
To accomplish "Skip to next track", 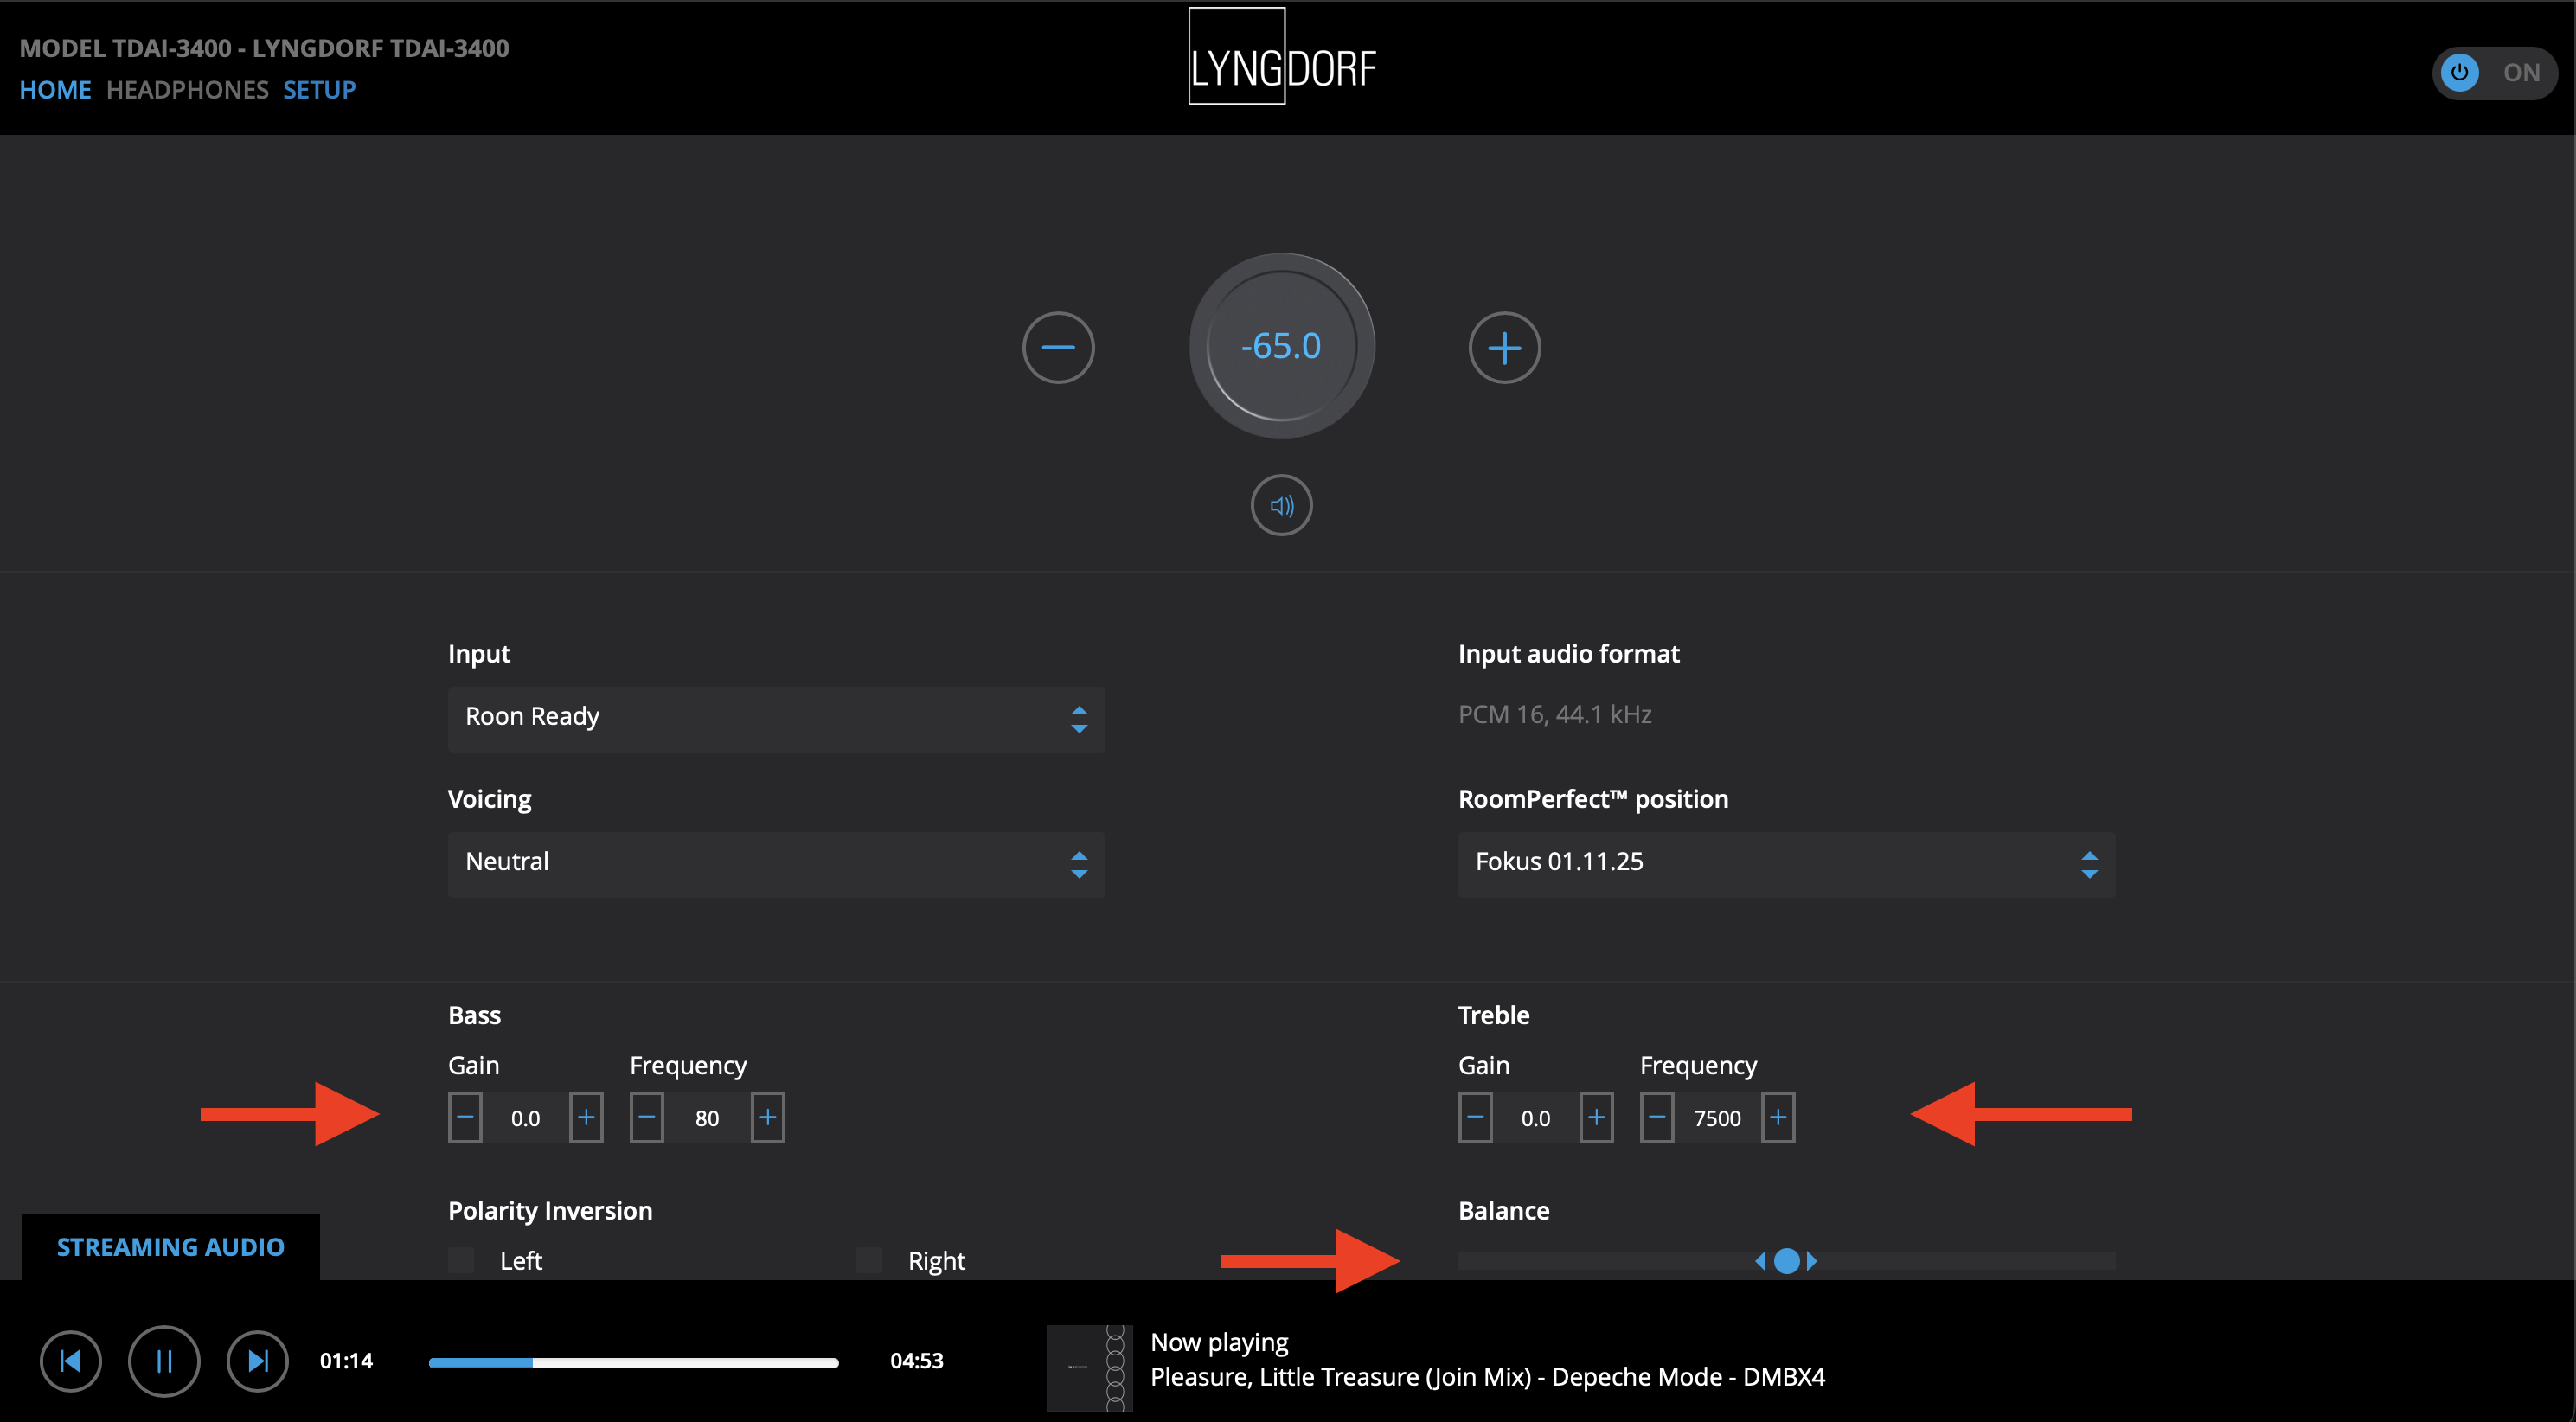I will (x=257, y=1360).
